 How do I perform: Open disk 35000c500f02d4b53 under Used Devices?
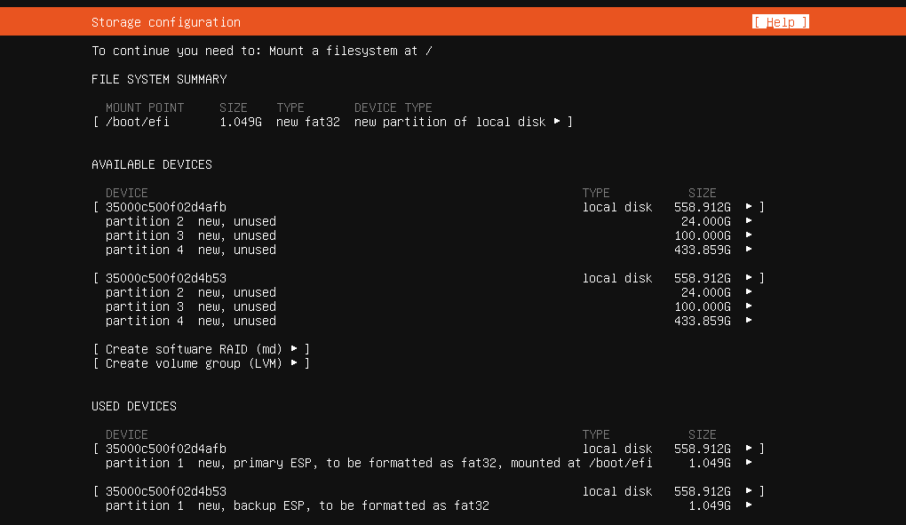pyautogui.click(x=166, y=491)
